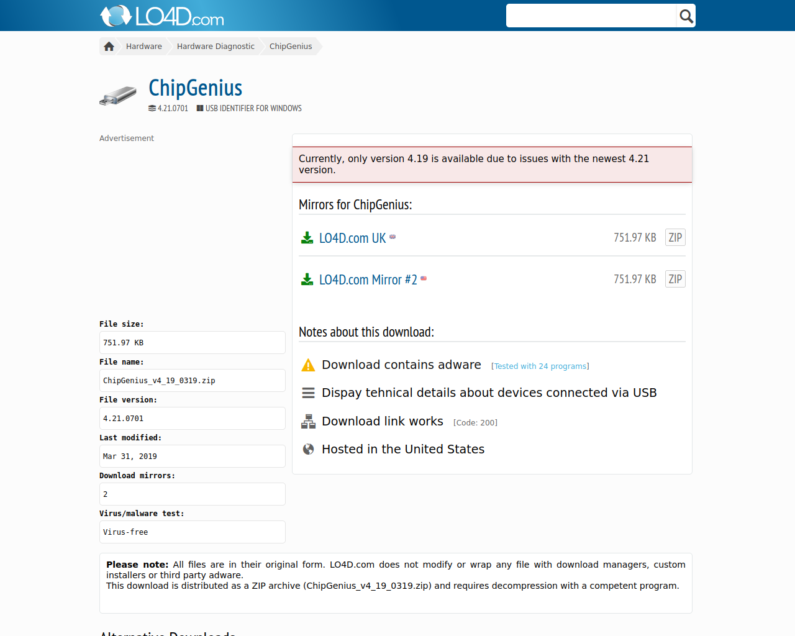Open the ChipGenius title link
Image resolution: width=795 pixels, height=636 pixels.
(195, 88)
